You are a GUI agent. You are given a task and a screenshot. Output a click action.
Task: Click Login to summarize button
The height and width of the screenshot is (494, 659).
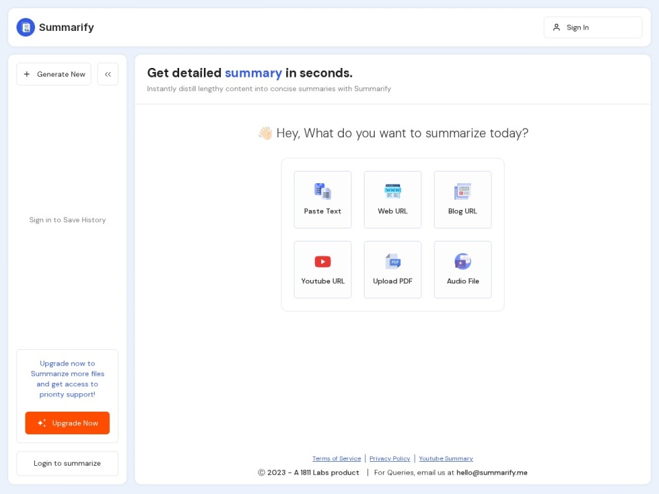click(67, 463)
